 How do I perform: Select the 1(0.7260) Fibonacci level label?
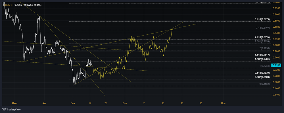pyautogui.click(x=265, y=66)
